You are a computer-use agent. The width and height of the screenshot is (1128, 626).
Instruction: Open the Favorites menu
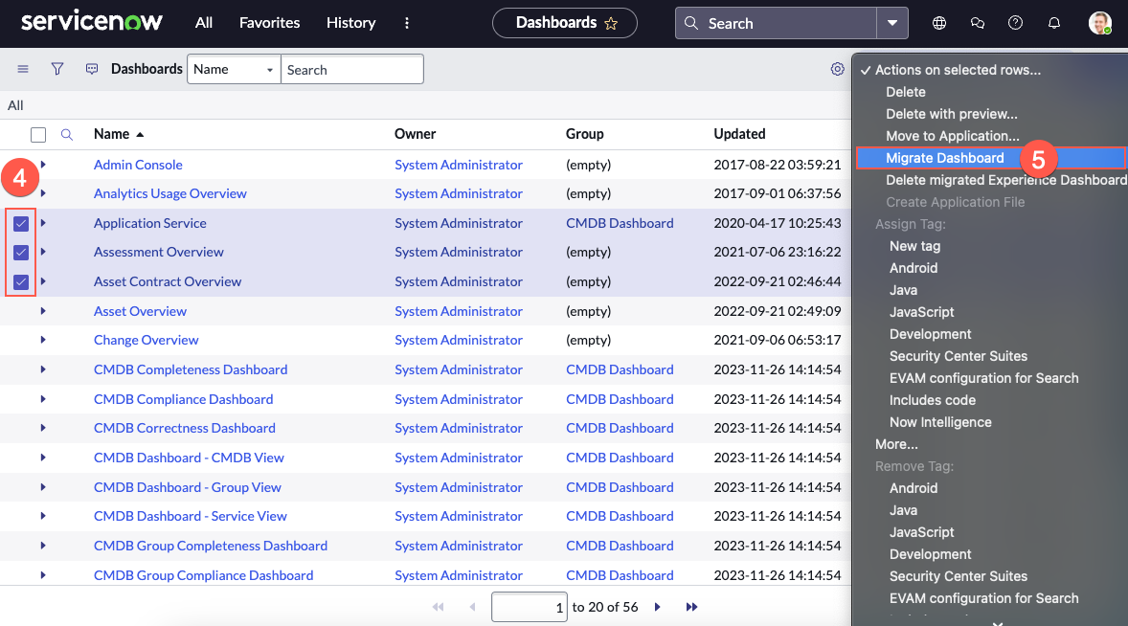269,23
